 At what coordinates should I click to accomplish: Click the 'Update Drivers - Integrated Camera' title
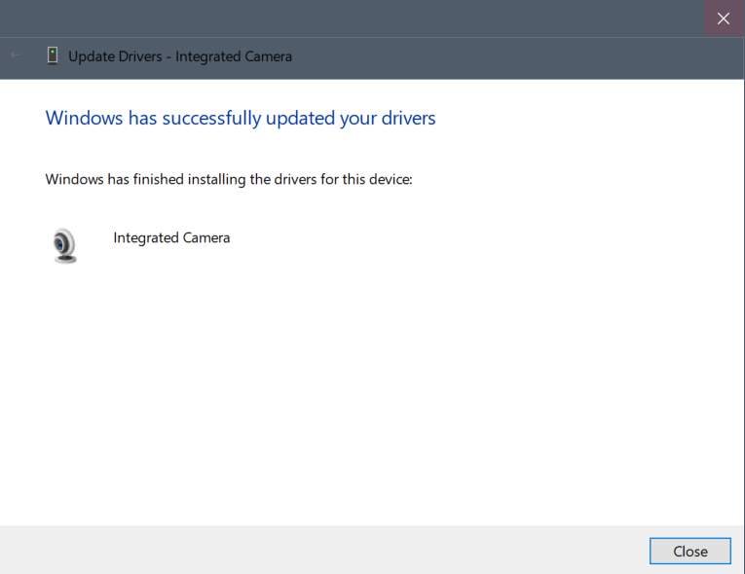(x=180, y=56)
